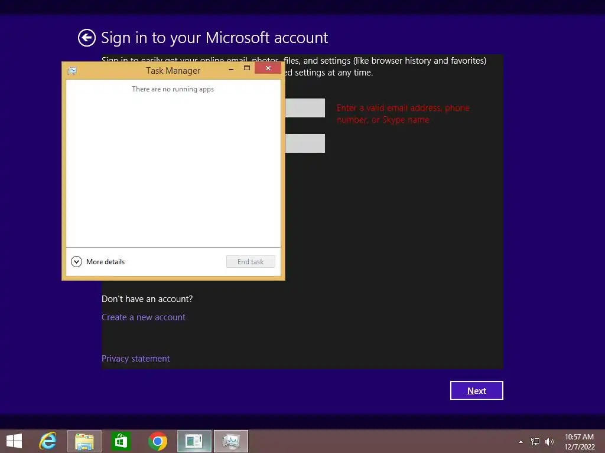Show hidden tray icons arrow
Image resolution: width=605 pixels, height=453 pixels.
(521, 442)
